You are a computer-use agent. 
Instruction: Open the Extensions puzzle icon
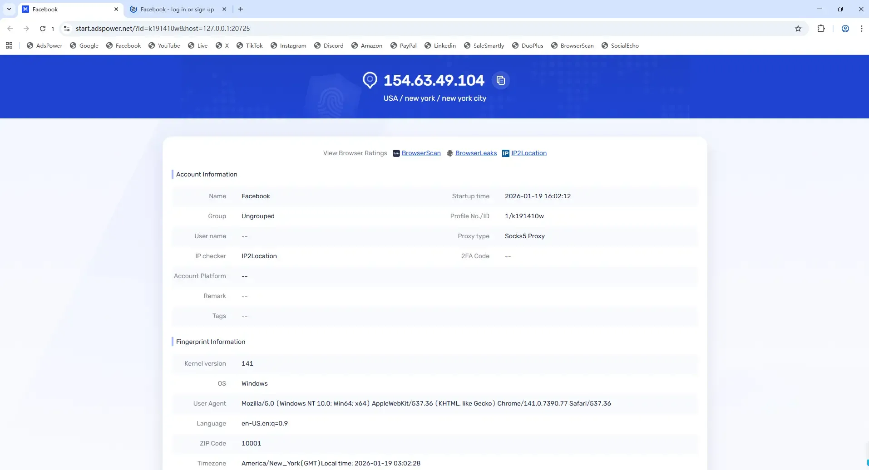821,29
